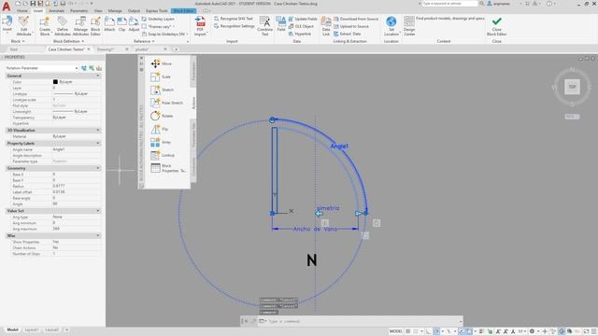Open the Frames vary dropdown

[158, 26]
